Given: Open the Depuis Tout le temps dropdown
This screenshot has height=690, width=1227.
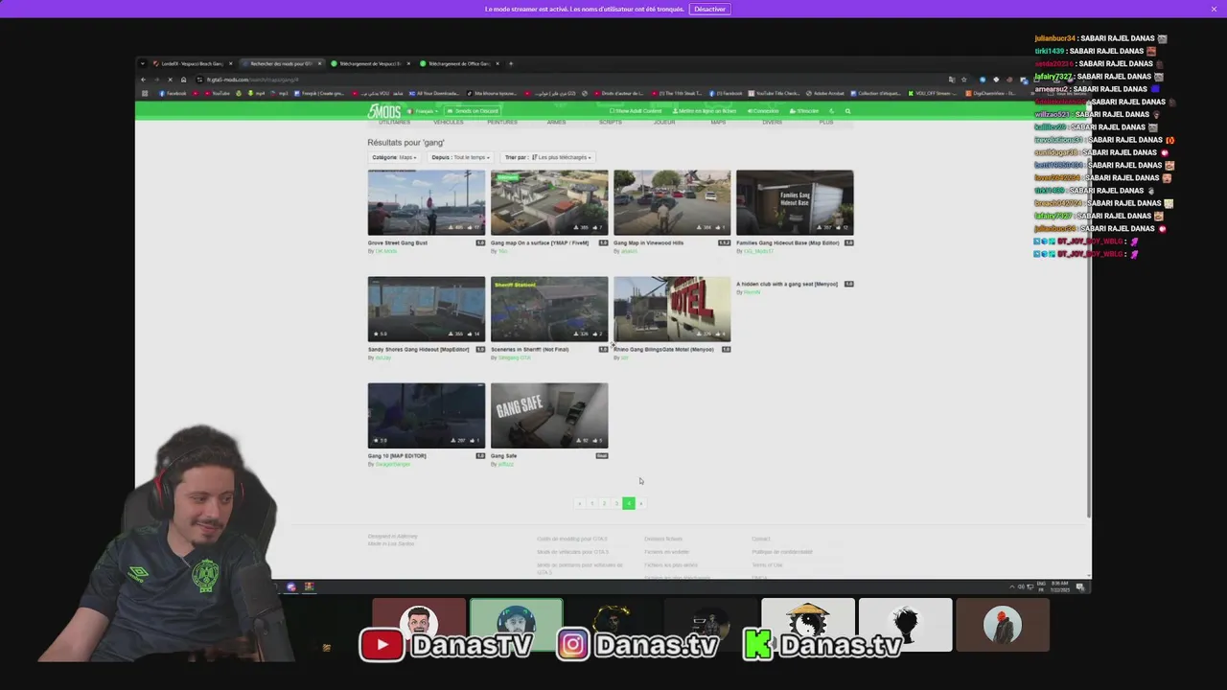Looking at the screenshot, I should 460,157.
